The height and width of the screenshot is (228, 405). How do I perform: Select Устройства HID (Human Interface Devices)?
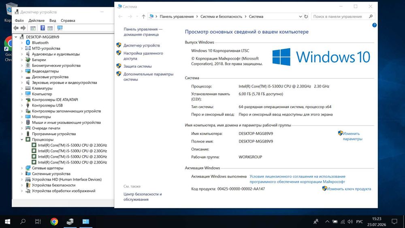click(x=67, y=179)
